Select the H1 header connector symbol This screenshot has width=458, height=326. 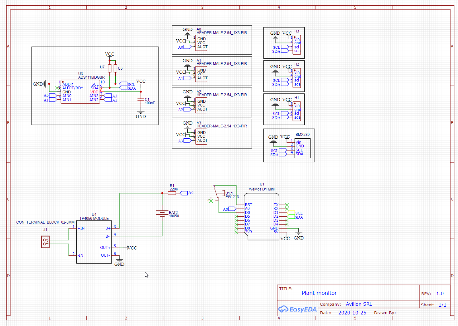(297, 111)
